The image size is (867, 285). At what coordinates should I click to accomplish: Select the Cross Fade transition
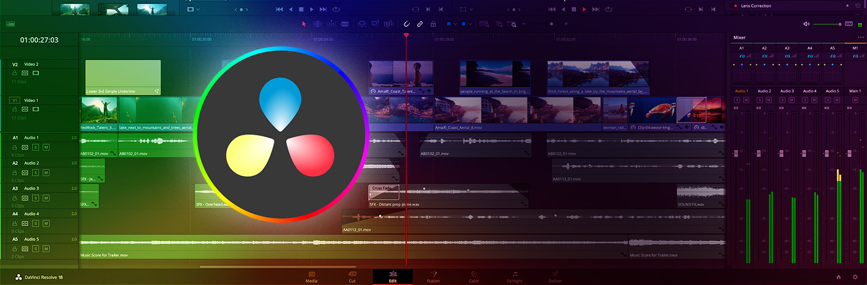click(x=384, y=192)
